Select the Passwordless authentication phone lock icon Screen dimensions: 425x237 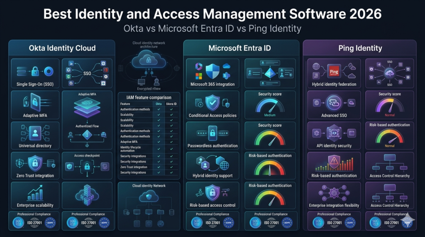(212, 133)
